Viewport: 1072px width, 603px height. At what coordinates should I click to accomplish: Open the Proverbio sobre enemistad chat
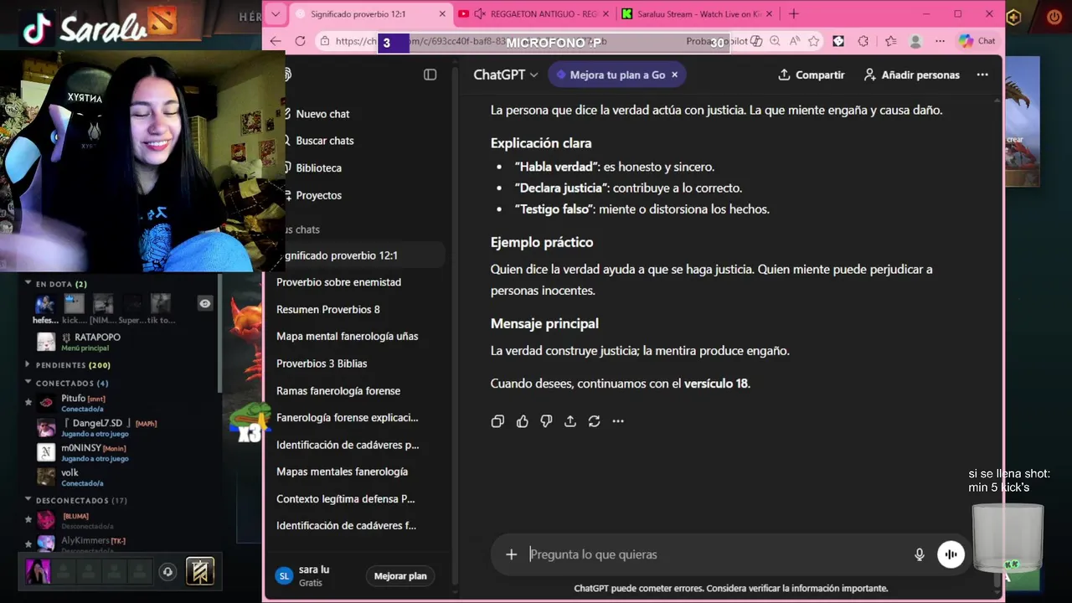click(x=338, y=282)
